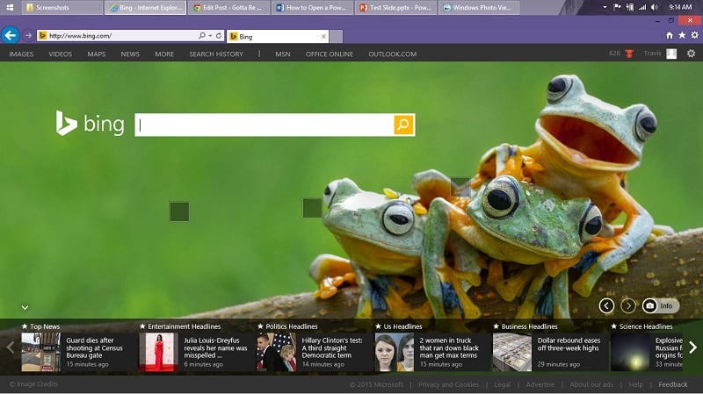
Task: Click the Feedback link in footer
Action: pos(673,384)
